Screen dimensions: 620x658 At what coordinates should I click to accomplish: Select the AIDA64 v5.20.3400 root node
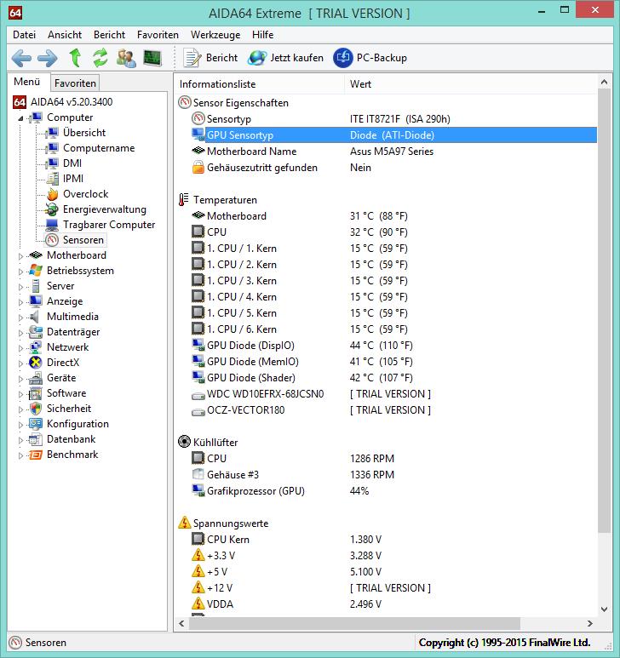63,102
